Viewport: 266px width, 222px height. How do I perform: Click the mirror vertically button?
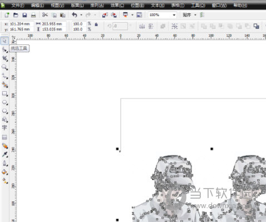pyautogui.click(x=151, y=26)
